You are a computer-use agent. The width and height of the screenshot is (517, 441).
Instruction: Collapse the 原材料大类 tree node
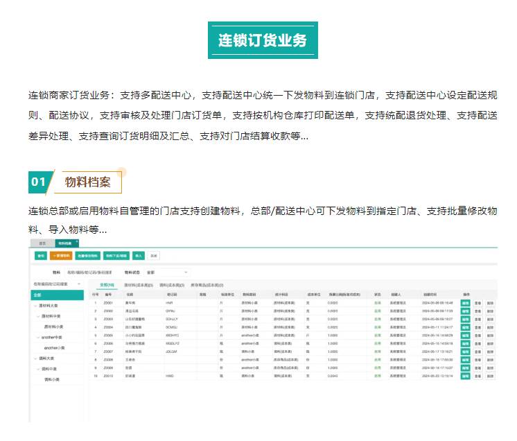tap(35, 306)
